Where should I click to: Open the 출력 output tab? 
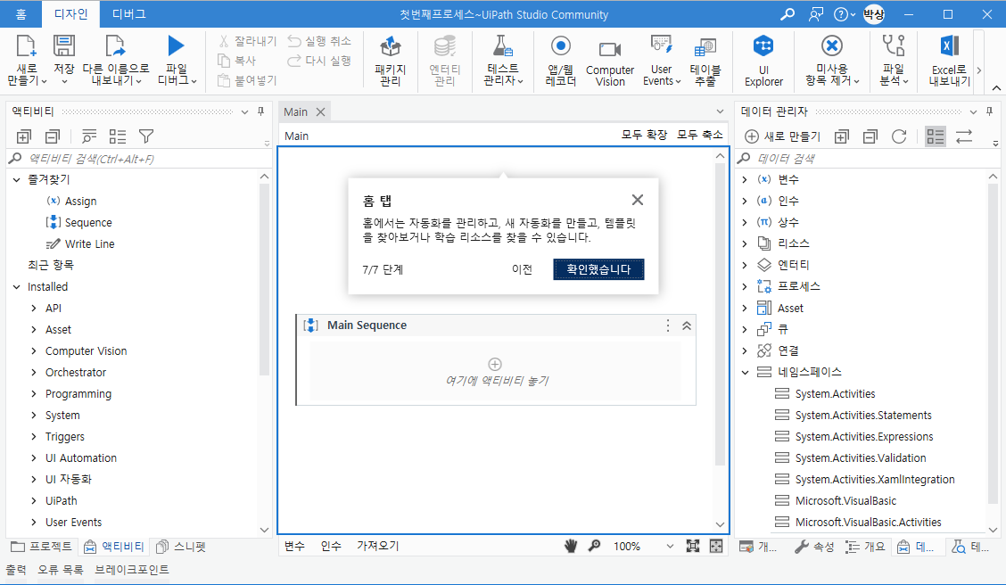[x=16, y=569]
